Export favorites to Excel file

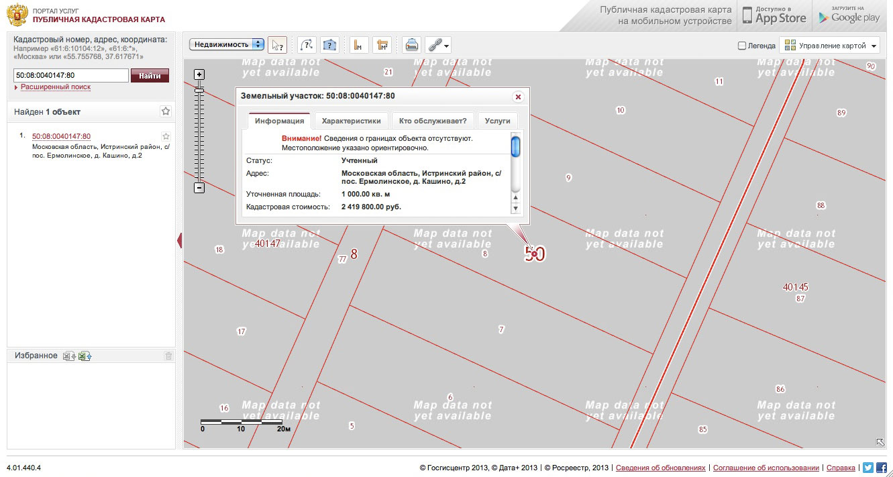pyautogui.click(x=68, y=356)
